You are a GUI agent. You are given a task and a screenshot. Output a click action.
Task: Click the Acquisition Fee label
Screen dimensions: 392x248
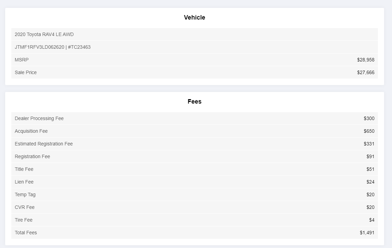click(x=31, y=131)
